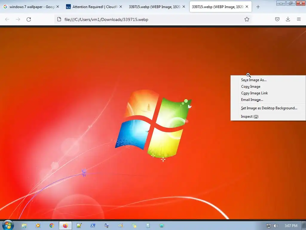Close the 'Attention Required! | Cloudflare' tab

pos(121,7)
